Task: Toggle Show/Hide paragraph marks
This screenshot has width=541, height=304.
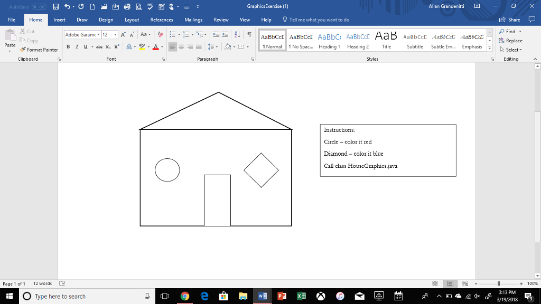Action: pyautogui.click(x=248, y=35)
